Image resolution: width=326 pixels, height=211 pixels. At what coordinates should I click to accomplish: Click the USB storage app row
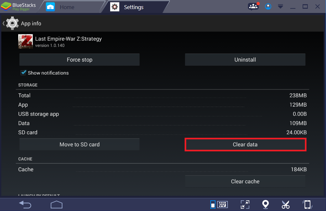[163, 114]
